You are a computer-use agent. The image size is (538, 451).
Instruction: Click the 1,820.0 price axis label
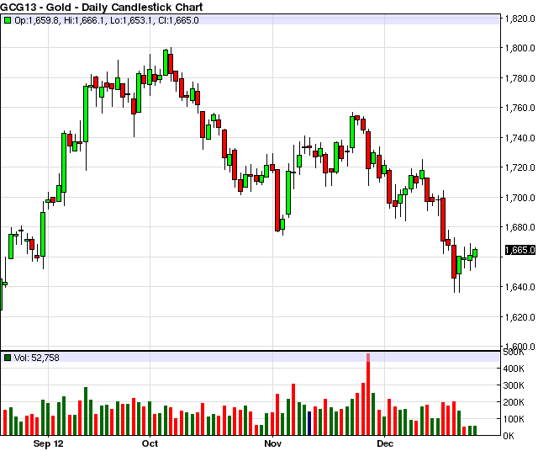coord(520,19)
